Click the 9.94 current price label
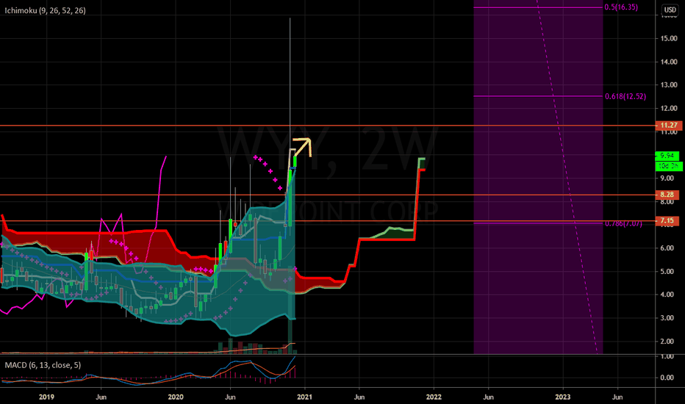This screenshot has height=404, width=685. click(667, 156)
